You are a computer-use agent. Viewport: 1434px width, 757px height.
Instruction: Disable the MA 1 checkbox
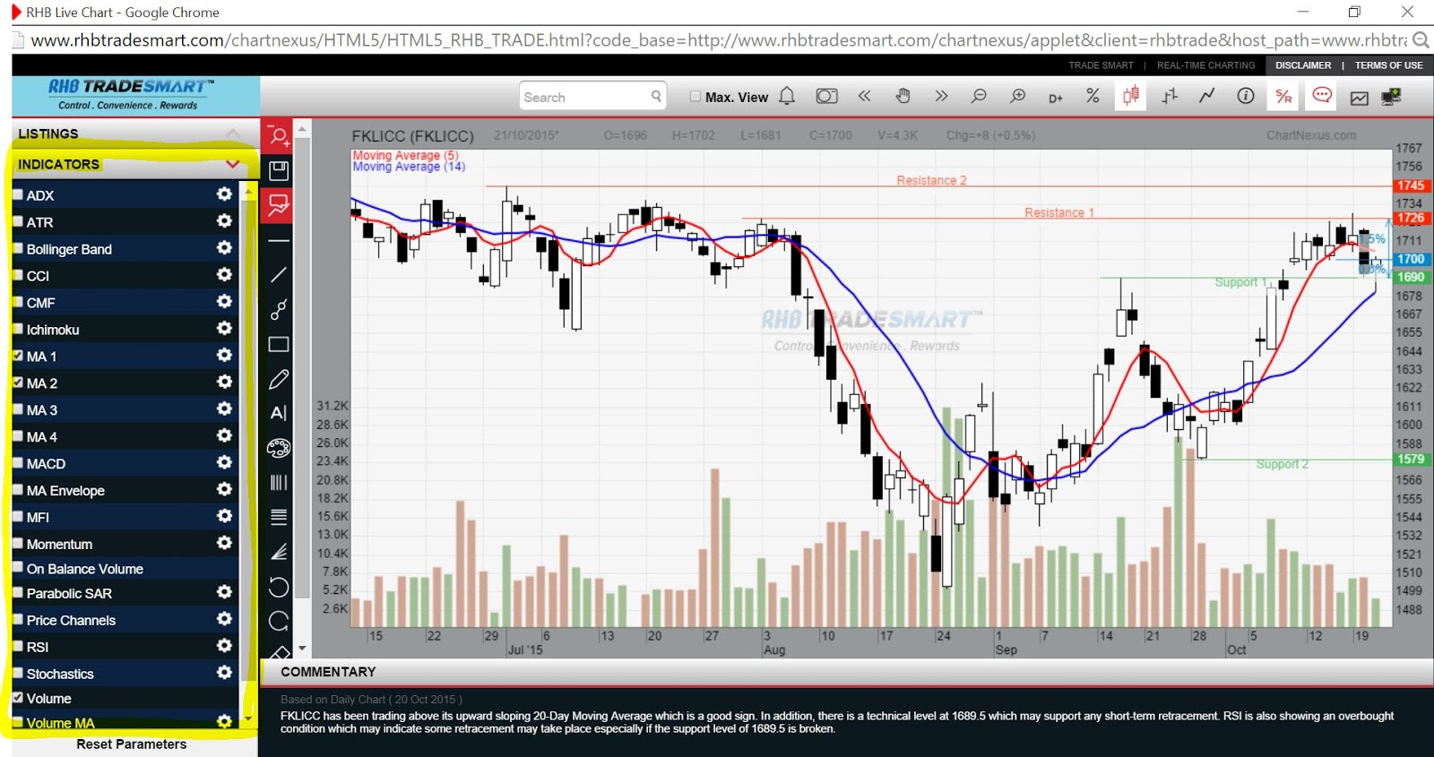click(x=18, y=356)
